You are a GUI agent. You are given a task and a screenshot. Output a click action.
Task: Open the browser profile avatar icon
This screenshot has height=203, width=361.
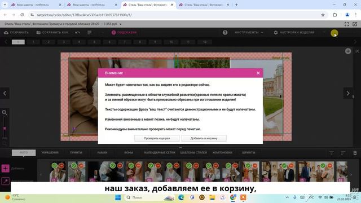coord(347,15)
